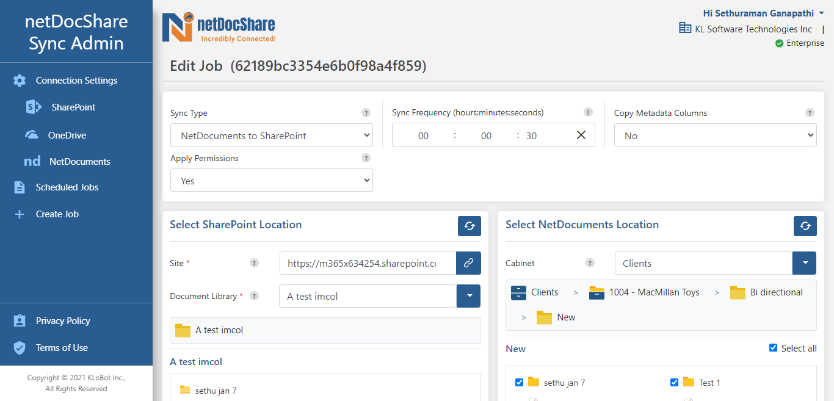Click the Site link connect button

(468, 263)
